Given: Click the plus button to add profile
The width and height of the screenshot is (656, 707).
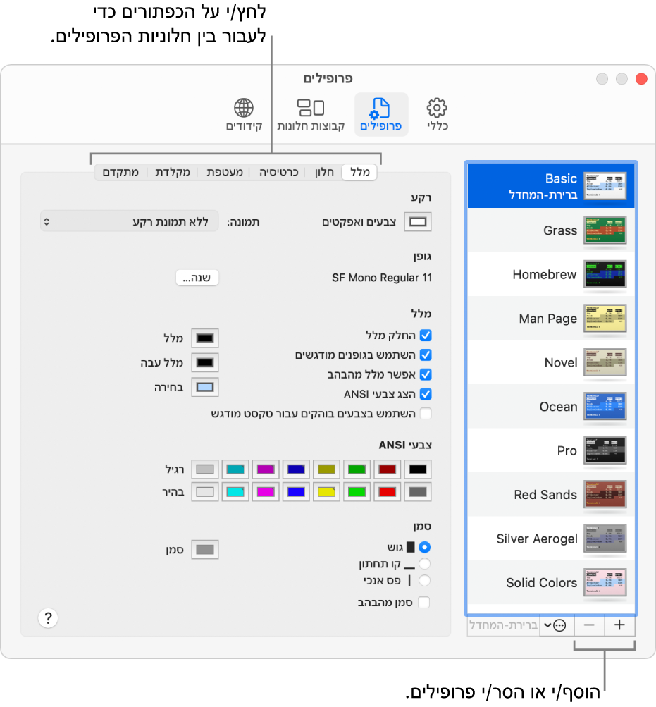Looking at the screenshot, I should (619, 625).
